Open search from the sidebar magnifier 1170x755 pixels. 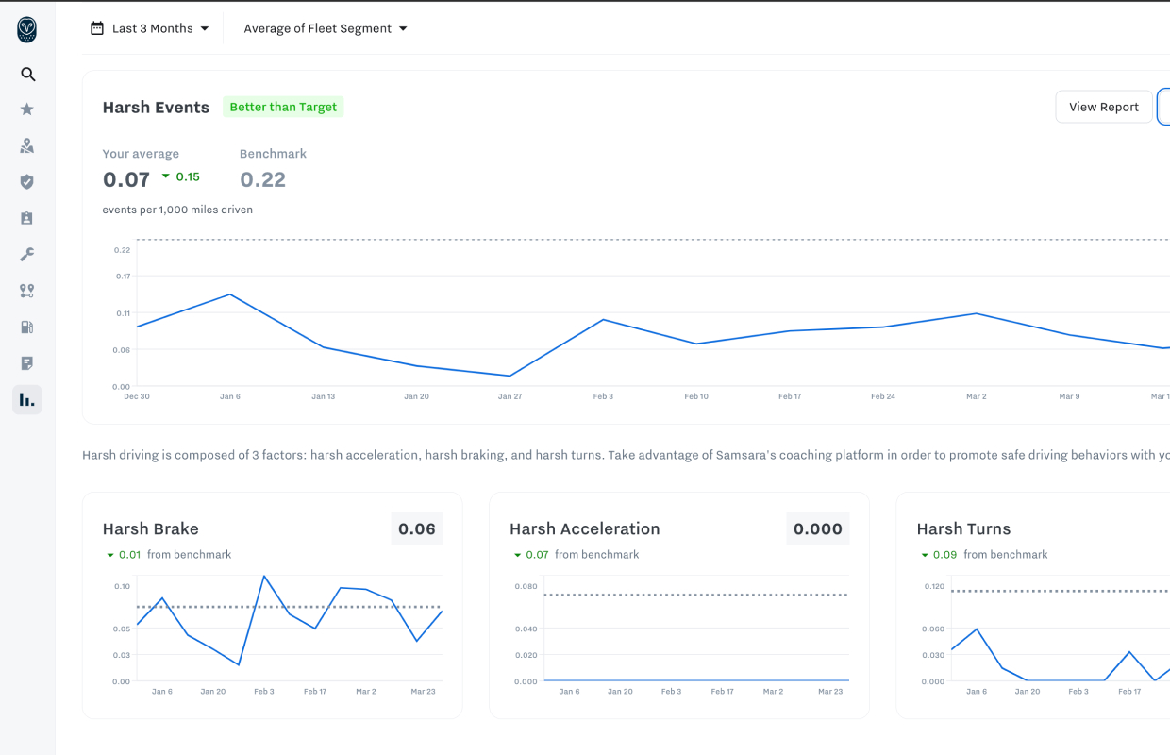[27, 75]
